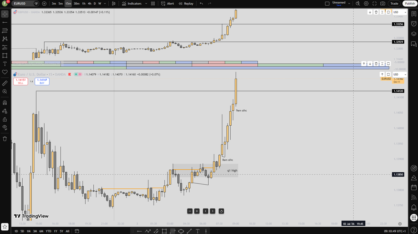Open the layout setup square icon
The image size is (418, 234).
point(327,3)
